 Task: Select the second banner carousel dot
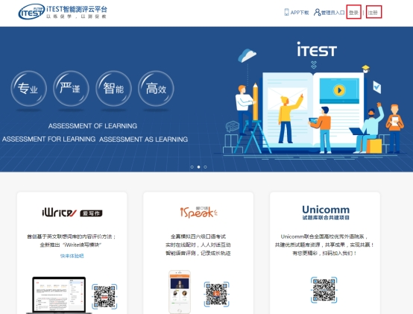click(198, 167)
